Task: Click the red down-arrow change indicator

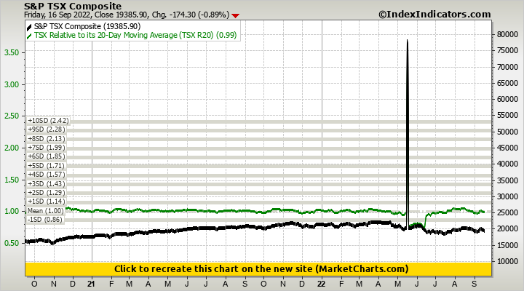Action: [x=236, y=16]
